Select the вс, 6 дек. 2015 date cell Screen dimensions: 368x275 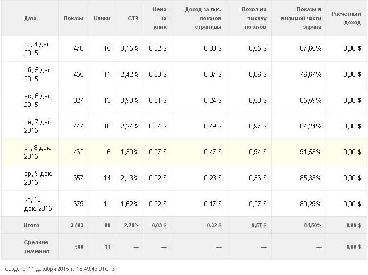point(38,100)
